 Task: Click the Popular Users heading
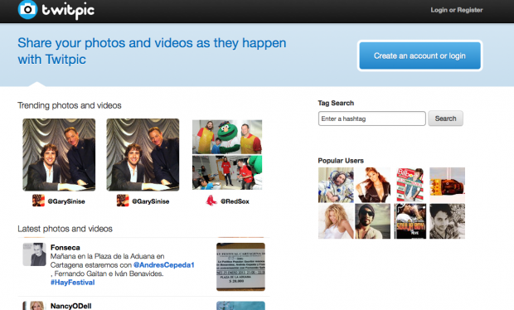(x=341, y=161)
